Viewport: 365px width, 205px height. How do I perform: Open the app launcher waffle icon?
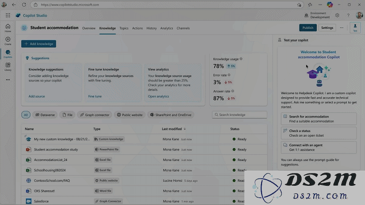[8, 15]
